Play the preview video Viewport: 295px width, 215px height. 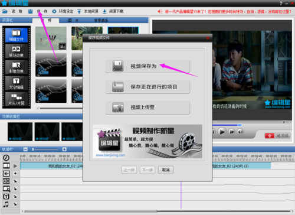222,132
